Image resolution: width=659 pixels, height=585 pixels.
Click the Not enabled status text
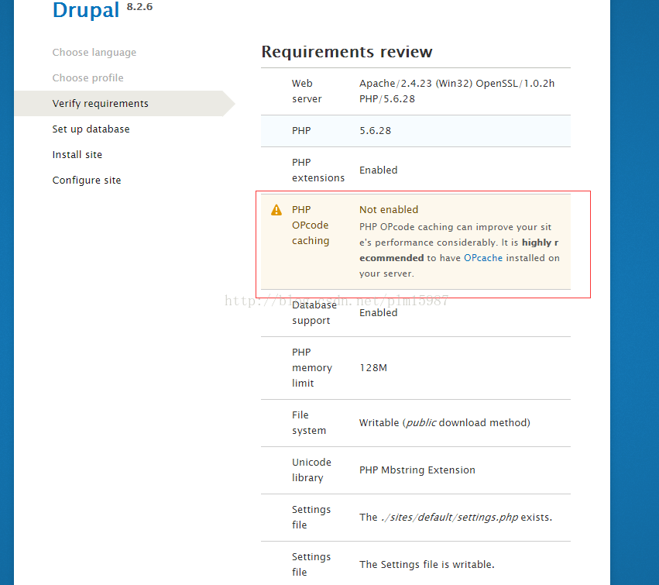pos(389,210)
